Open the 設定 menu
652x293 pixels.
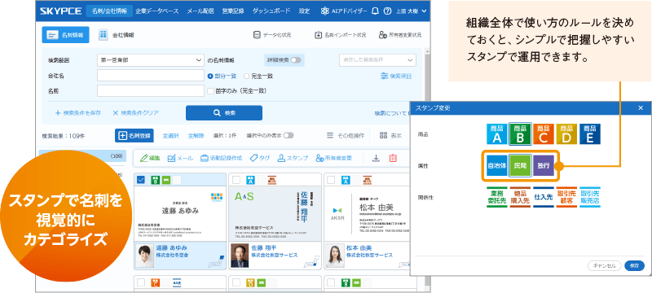pos(304,11)
